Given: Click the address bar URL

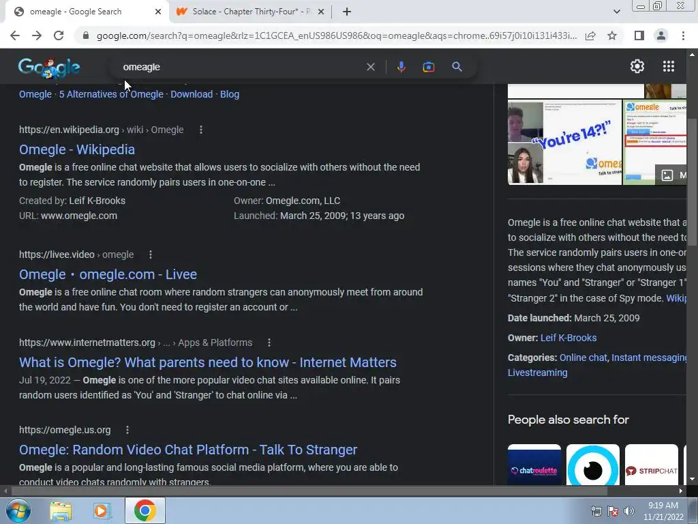Looking at the screenshot, I should click(337, 35).
